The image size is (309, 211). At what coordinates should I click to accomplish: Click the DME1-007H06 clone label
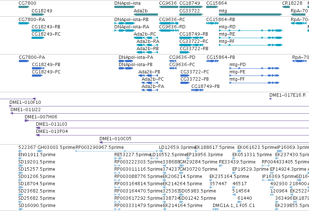41,117
